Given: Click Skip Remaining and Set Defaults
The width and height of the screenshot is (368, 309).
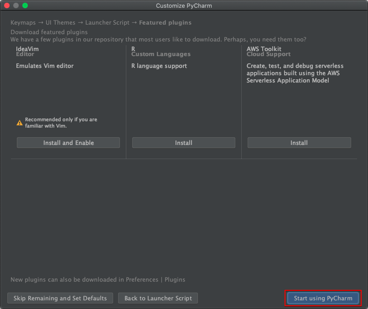Looking at the screenshot, I should (x=60, y=298).
